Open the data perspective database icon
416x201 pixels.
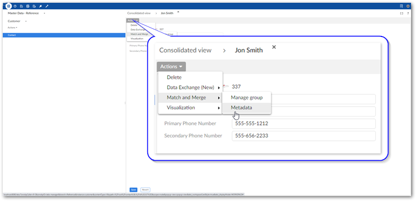[x=9, y=6]
